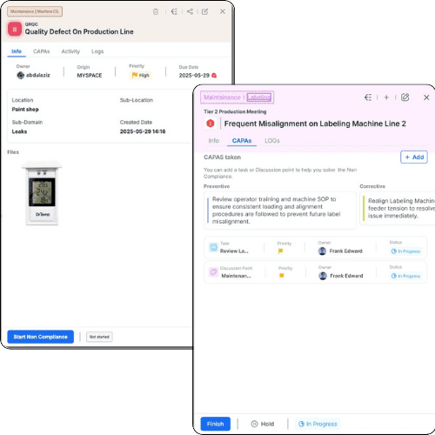The height and width of the screenshot is (435, 435).
Task: Click the Labeling tag in the Misalignment panel
Action: tap(259, 97)
